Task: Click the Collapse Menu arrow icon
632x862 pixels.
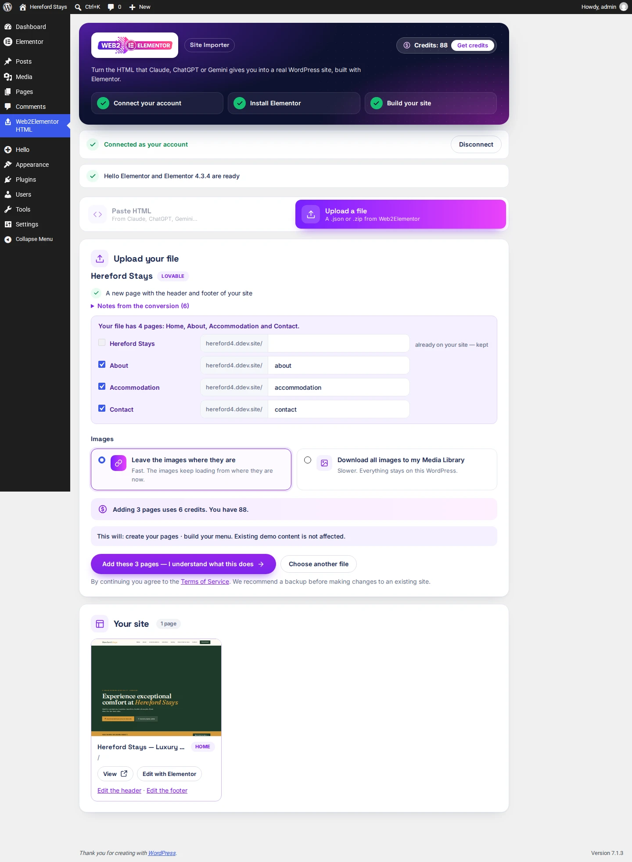Action: (8, 239)
